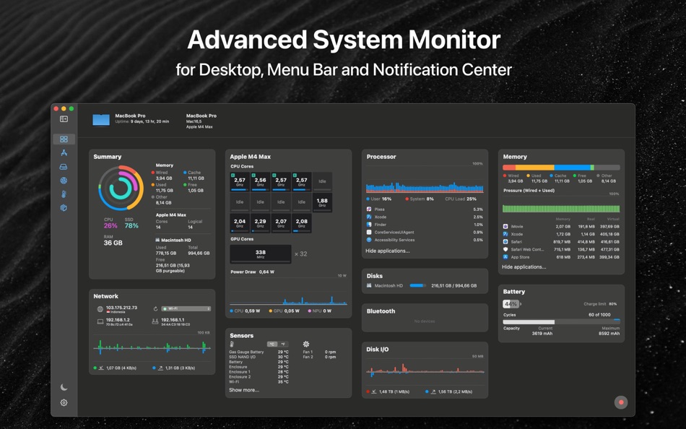Viewport: 686px width, 429px height.
Task: Click the Safari Web Content row
Action: click(561, 249)
